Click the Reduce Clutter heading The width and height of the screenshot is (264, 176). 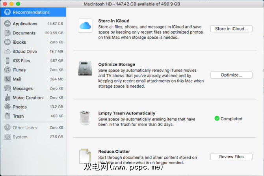click(x=114, y=152)
